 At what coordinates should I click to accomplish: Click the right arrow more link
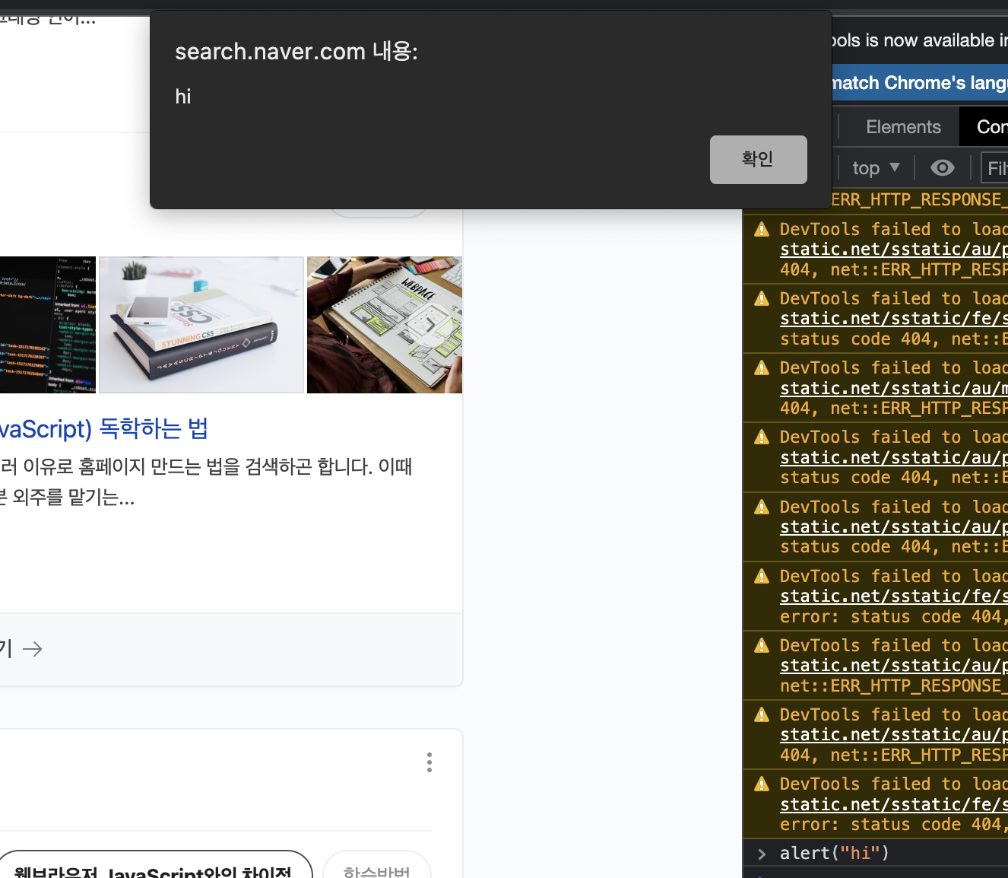coord(32,649)
